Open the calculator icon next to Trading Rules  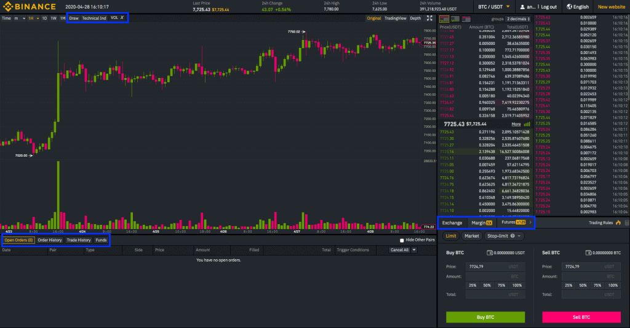tap(627, 222)
